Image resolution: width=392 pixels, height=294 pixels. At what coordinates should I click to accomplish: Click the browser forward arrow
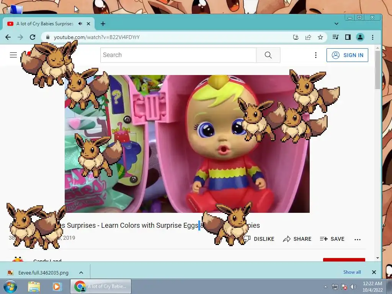(x=20, y=37)
